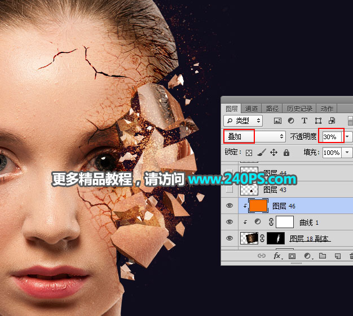The width and height of the screenshot is (353, 316).
Task: Click the link layers icon
Action: coord(262,256)
